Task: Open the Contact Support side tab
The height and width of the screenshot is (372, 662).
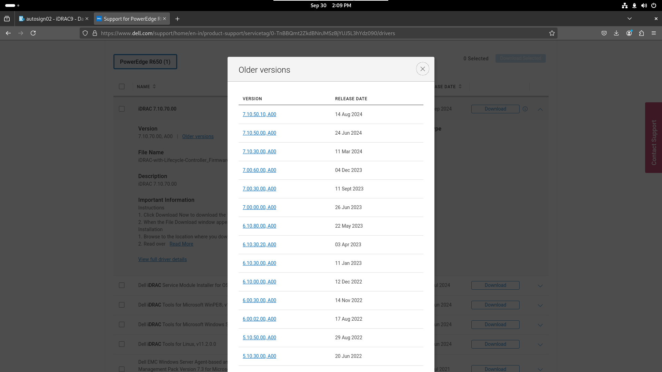Action: [653, 137]
